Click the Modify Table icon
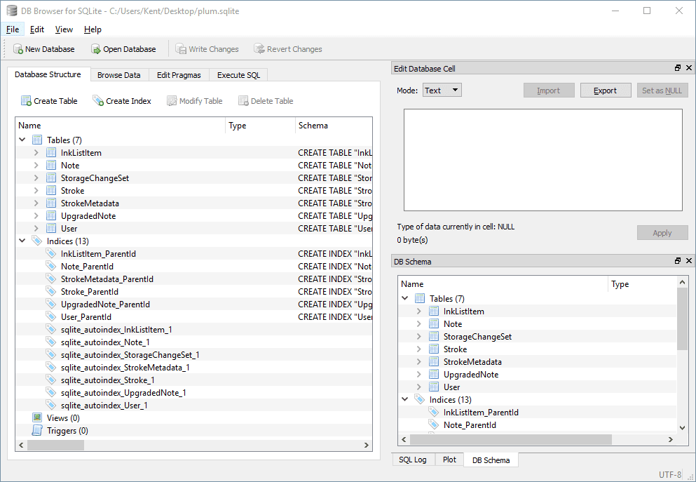The height and width of the screenshot is (482, 696). pyautogui.click(x=172, y=101)
